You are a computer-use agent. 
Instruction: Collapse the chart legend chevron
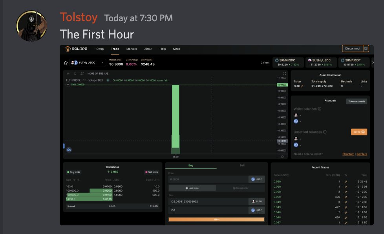68,84
